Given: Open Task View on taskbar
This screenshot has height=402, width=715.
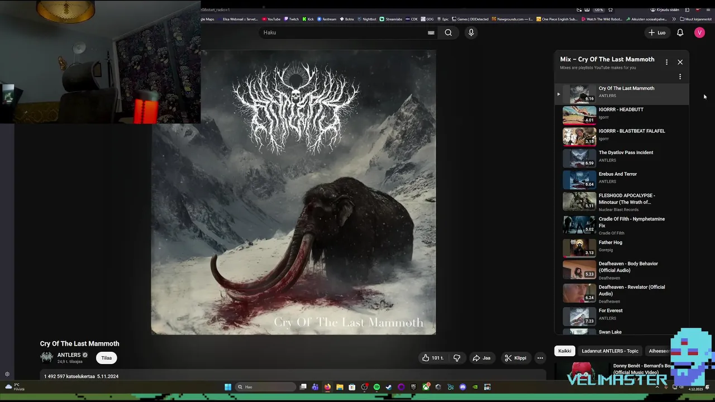Looking at the screenshot, I should (303, 387).
